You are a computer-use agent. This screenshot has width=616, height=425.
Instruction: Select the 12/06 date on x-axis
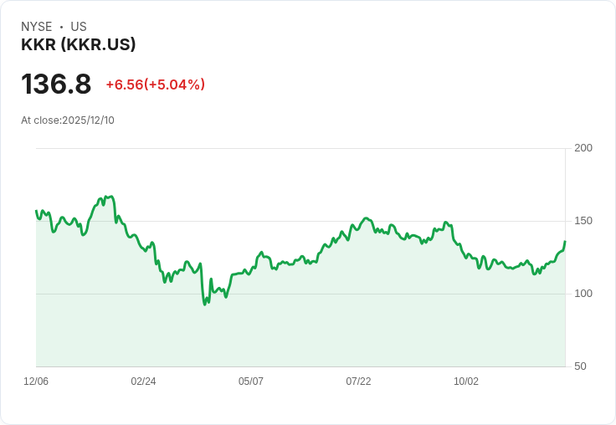tap(36, 381)
